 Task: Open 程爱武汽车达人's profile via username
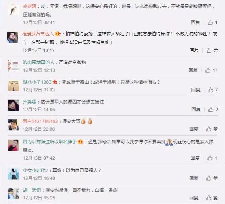coord(38,34)
